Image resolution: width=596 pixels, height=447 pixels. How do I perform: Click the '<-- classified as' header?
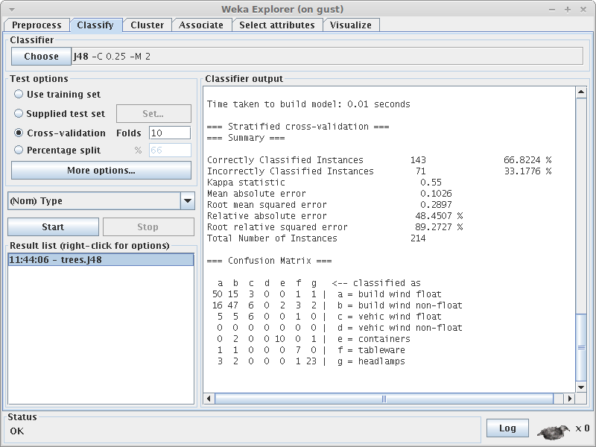(x=376, y=283)
